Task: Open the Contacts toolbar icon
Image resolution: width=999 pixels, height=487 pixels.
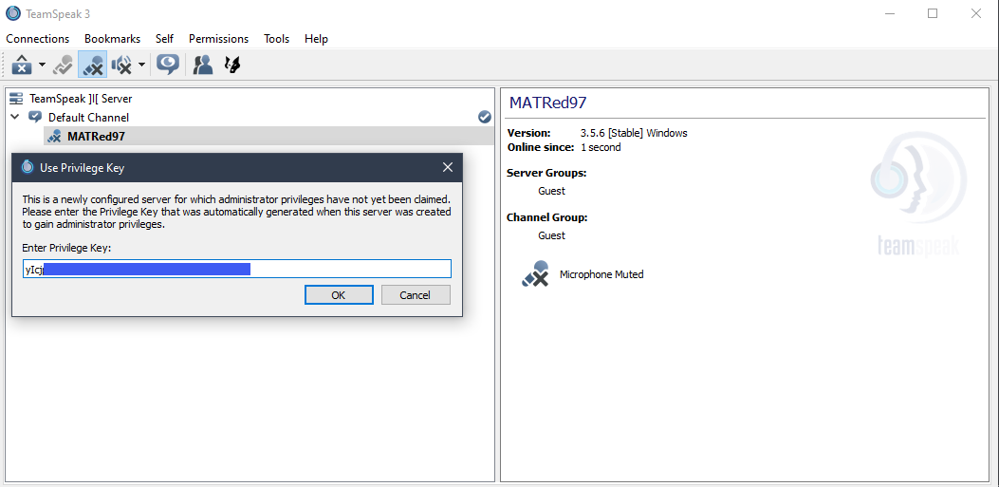Action: 203,65
